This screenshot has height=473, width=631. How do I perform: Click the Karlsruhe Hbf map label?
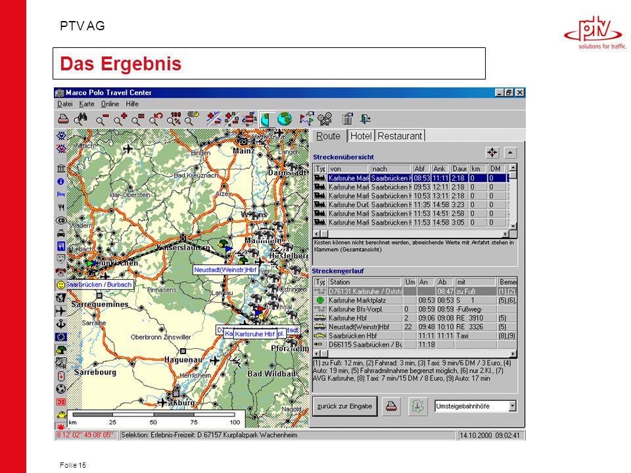pos(255,334)
